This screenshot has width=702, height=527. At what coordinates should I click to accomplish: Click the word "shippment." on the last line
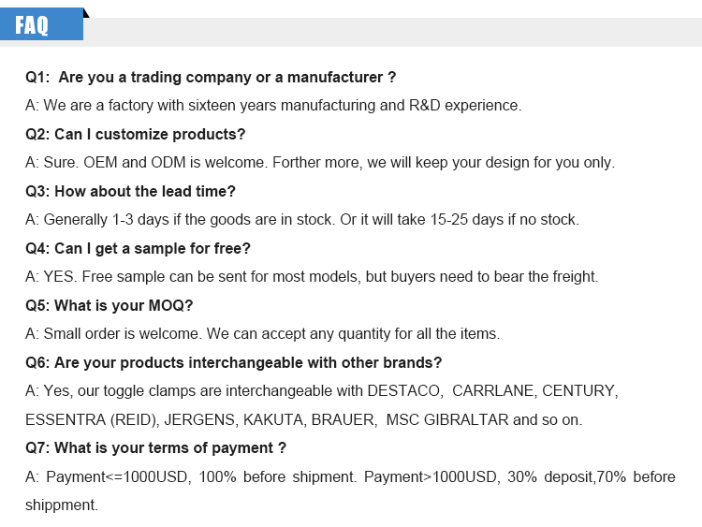[61, 505]
